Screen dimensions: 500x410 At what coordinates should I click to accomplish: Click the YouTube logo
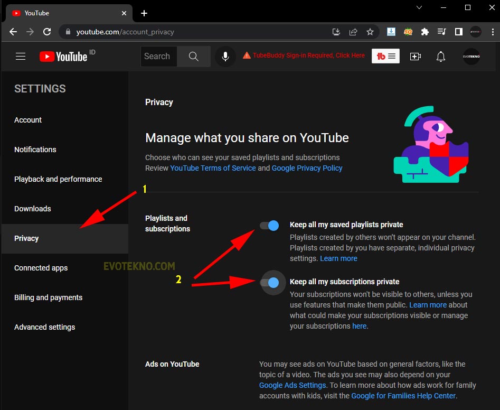click(63, 57)
